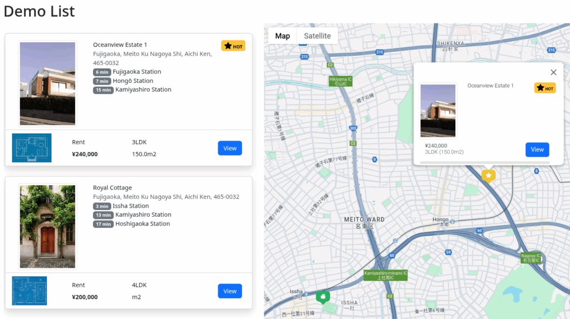Click the Hikiyama IC sign on map
The width and height of the screenshot is (570, 319).
click(340, 81)
